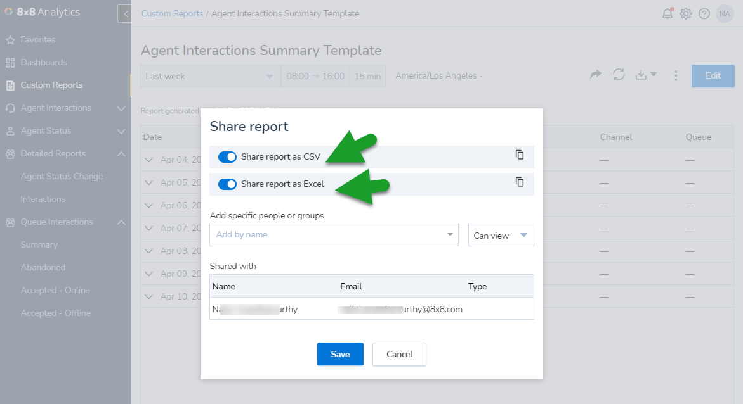Screen dimensions: 743x404
Task: Open Favorites in the sidebar
Action: point(38,40)
